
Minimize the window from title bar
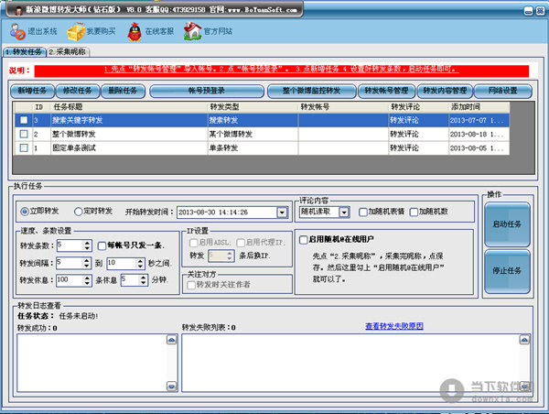pos(528,11)
